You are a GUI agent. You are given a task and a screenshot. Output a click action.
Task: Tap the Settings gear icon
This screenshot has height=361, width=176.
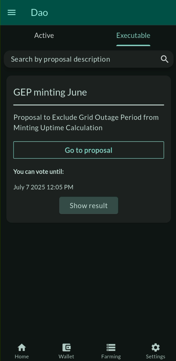[156, 348]
